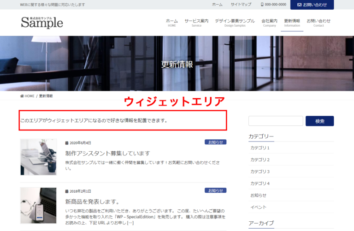Open the サイトマップ top link
Image resolution: width=354 pixels, height=231 pixels.
click(x=241, y=5)
